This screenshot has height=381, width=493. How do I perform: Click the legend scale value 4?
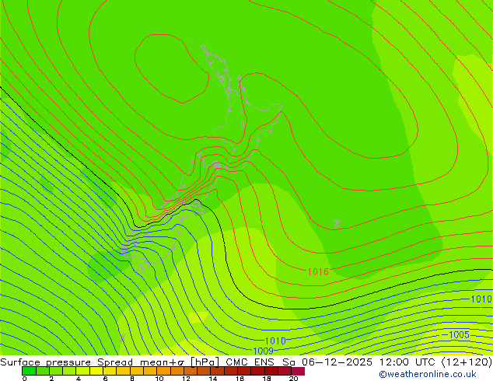tap(79, 379)
